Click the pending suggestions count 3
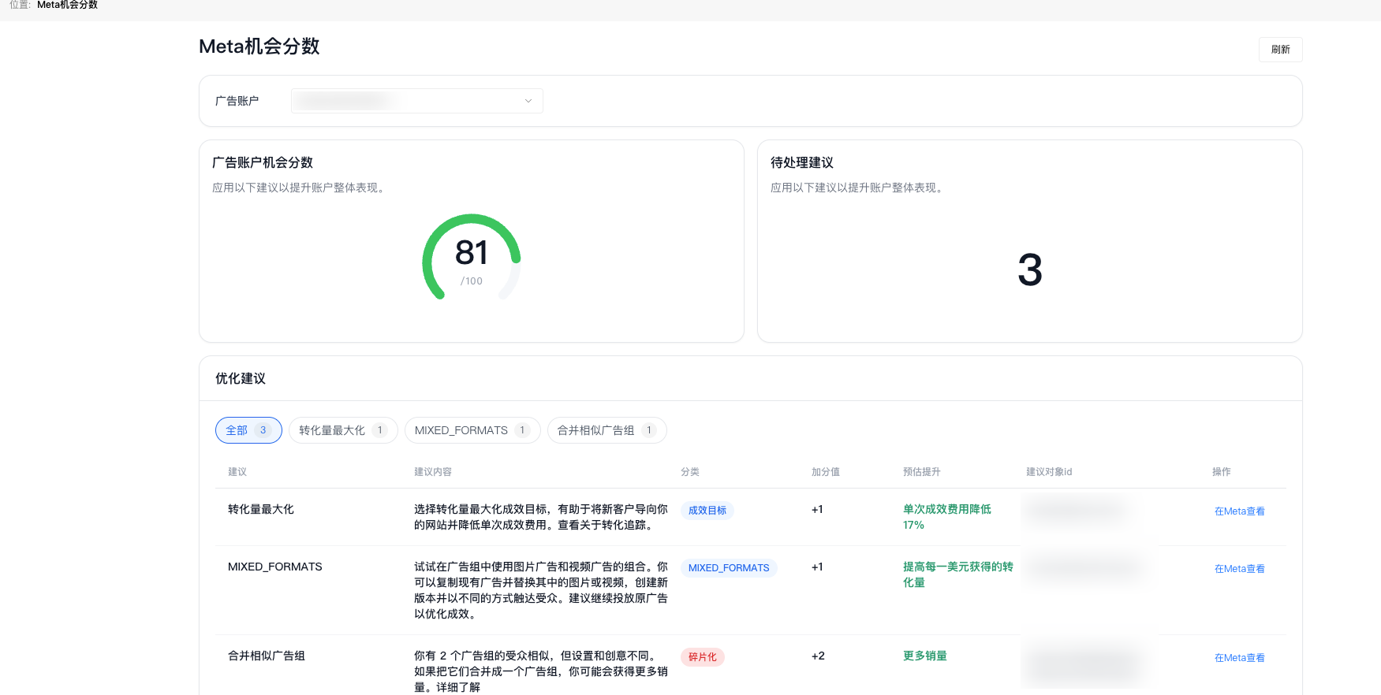The height and width of the screenshot is (695, 1381). [x=1030, y=270]
